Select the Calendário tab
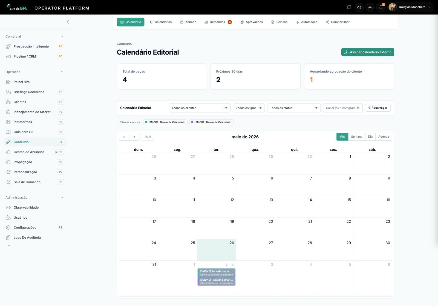Screen dimensions: 438x306 pos(131,22)
